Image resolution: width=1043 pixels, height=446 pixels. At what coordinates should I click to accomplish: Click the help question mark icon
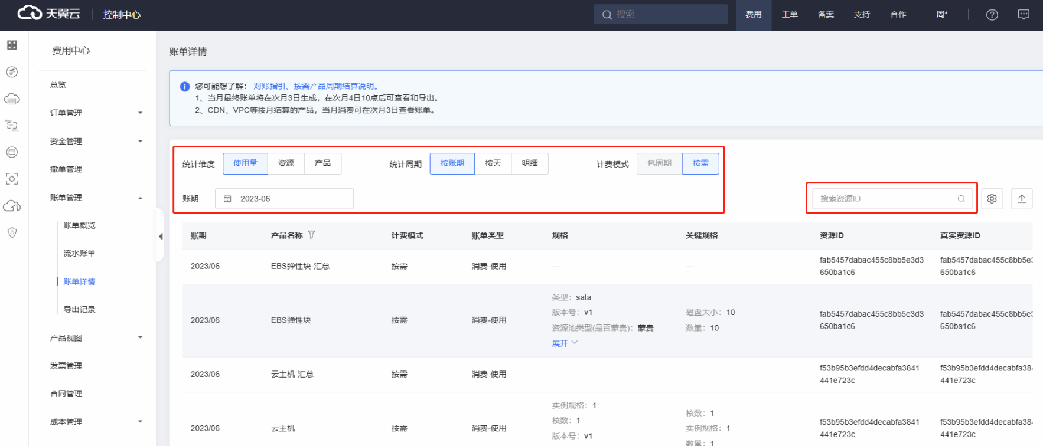[x=992, y=15]
